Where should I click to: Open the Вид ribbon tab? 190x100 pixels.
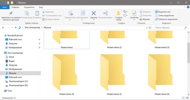(x=41, y=7)
